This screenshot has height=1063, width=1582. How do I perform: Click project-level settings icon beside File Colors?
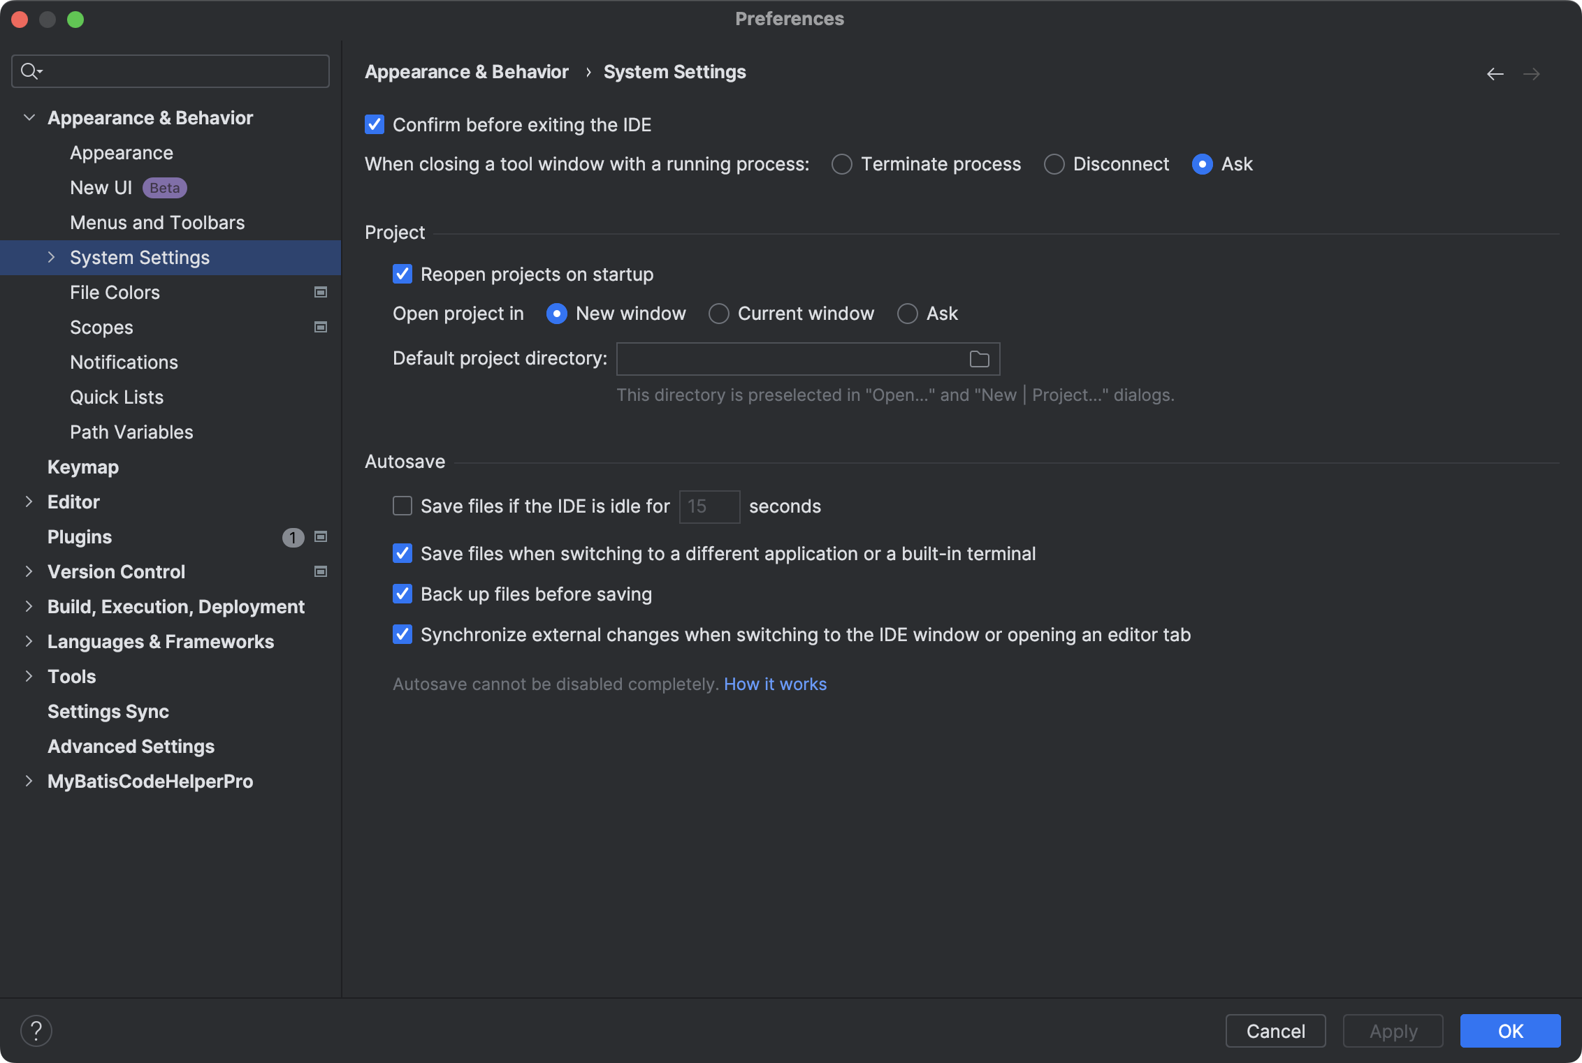(321, 292)
